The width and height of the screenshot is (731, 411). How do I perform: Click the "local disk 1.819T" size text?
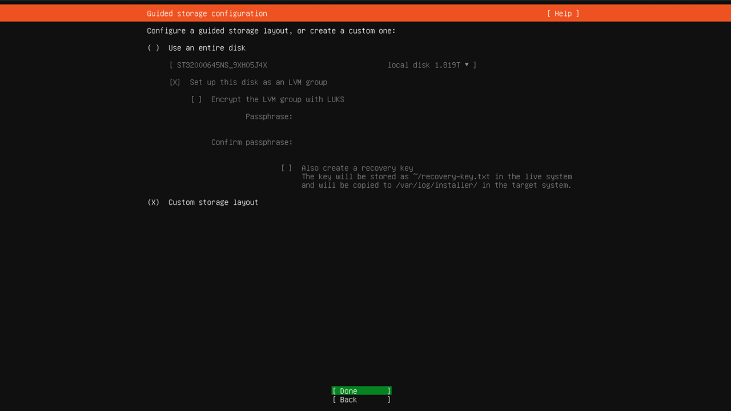[424, 65]
